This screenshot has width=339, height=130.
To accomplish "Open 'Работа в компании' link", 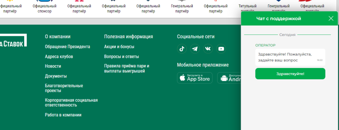I will click(x=63, y=115).
